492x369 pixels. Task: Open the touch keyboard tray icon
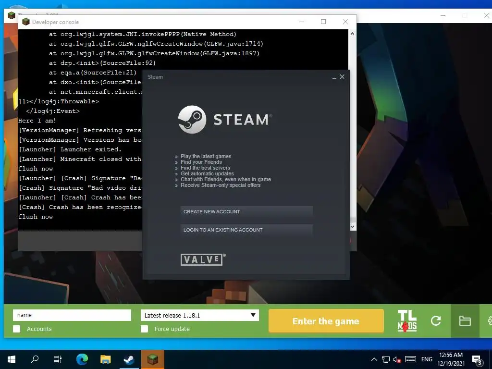[x=410, y=359]
